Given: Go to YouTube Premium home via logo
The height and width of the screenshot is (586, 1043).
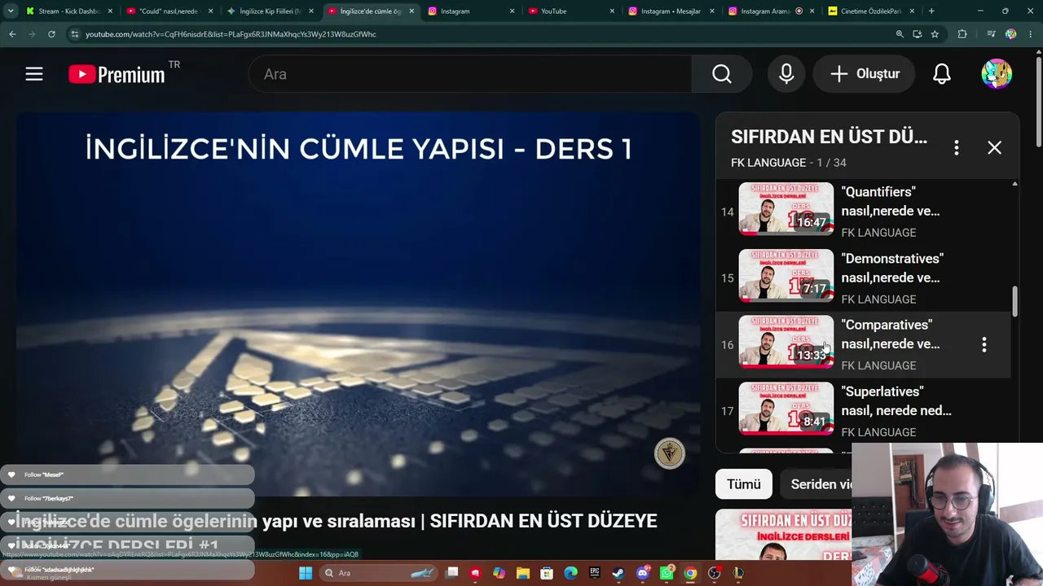Looking at the screenshot, I should click(x=117, y=74).
